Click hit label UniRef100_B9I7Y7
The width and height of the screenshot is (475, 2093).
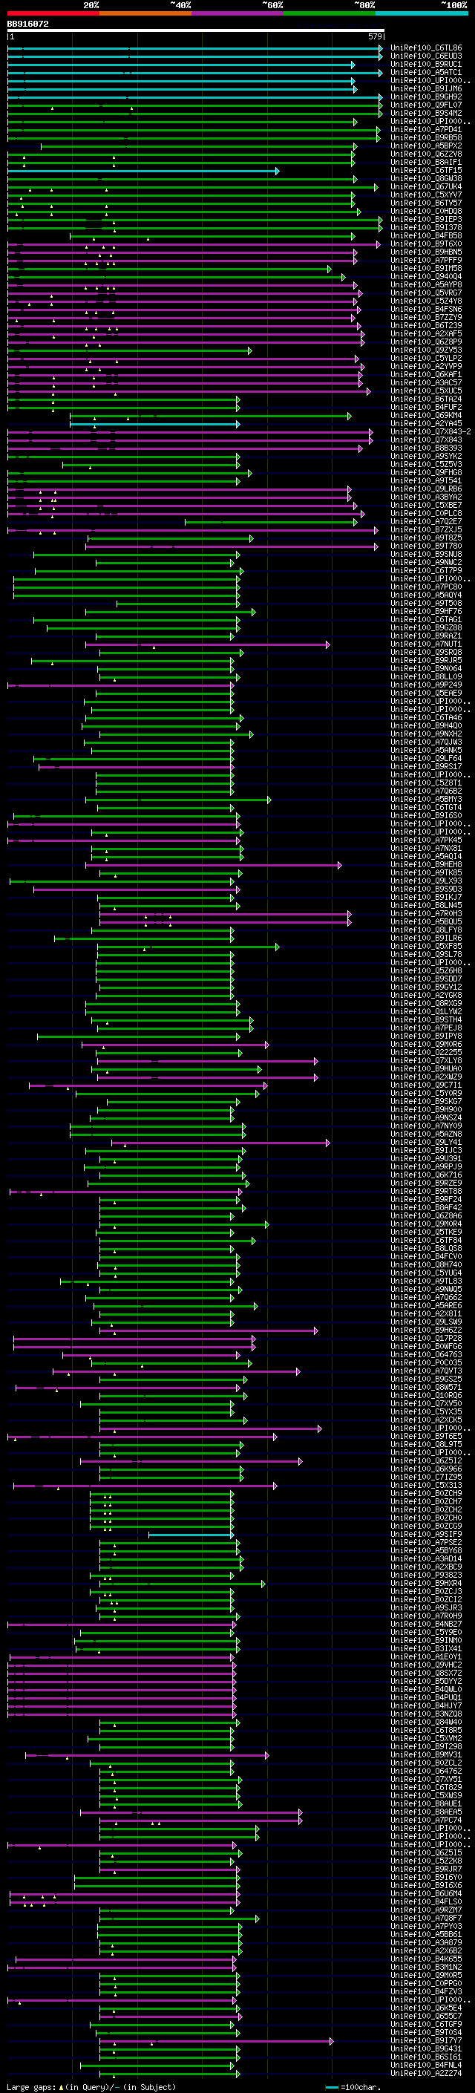pyautogui.click(x=426, y=2041)
